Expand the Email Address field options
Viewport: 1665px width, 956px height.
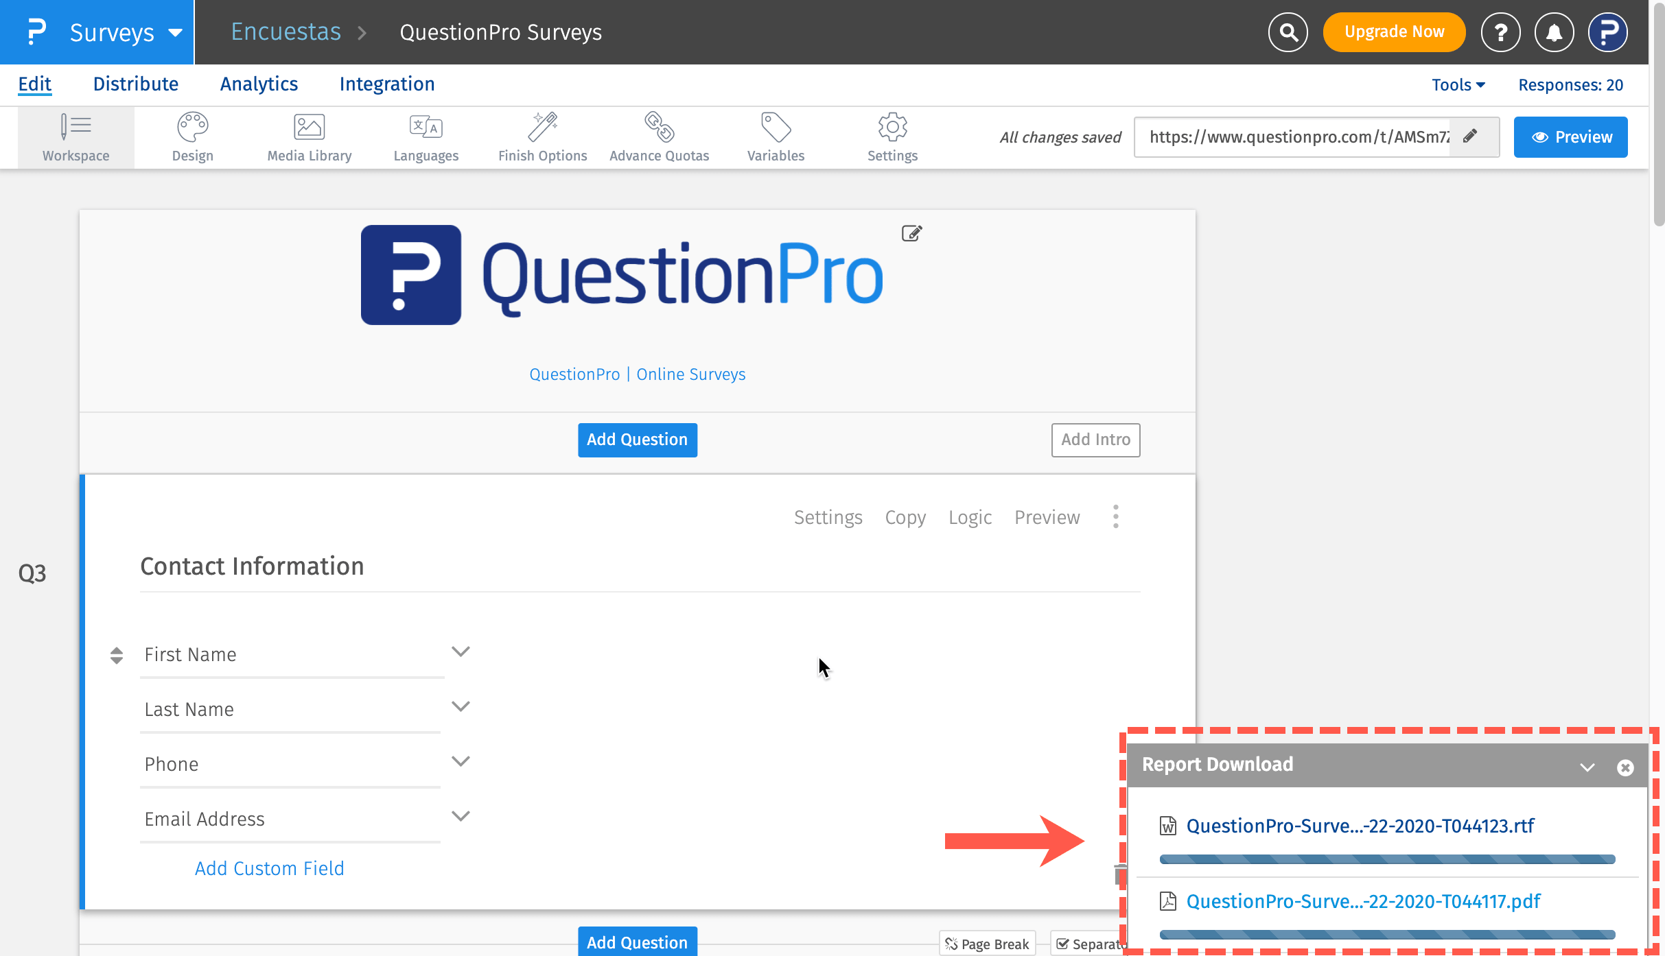(x=461, y=816)
